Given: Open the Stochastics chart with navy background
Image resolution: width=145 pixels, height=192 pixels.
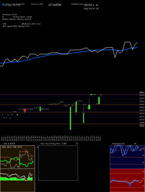Looking at the screenshot, I should [127, 157].
